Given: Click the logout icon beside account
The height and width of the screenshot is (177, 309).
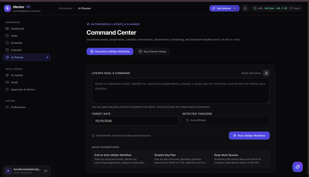Looking at the screenshot, I should pyautogui.click(x=46, y=171).
